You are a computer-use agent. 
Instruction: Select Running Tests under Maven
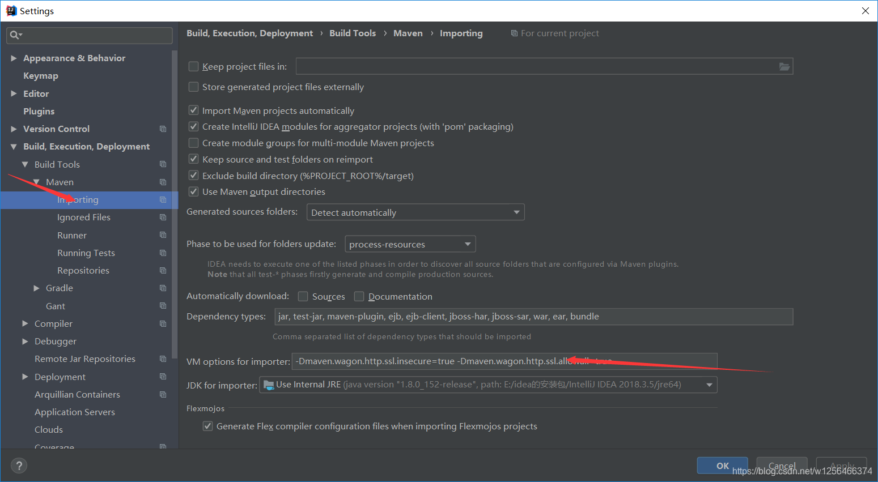pyautogui.click(x=86, y=253)
